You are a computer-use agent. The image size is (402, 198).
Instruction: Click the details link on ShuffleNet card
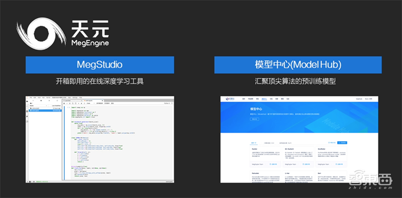click(x=339, y=164)
